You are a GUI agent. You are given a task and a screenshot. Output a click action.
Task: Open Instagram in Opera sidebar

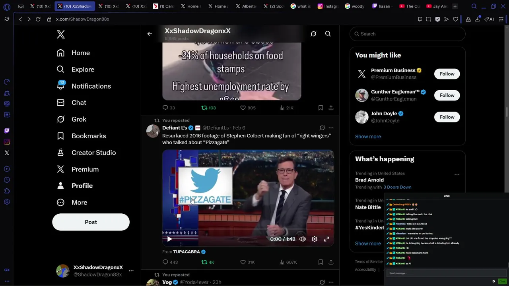point(7,142)
